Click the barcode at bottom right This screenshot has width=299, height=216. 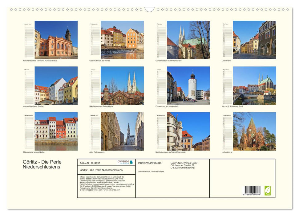(253, 190)
